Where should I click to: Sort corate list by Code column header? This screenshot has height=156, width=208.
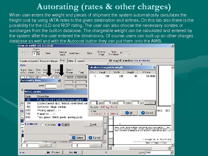click(31, 96)
